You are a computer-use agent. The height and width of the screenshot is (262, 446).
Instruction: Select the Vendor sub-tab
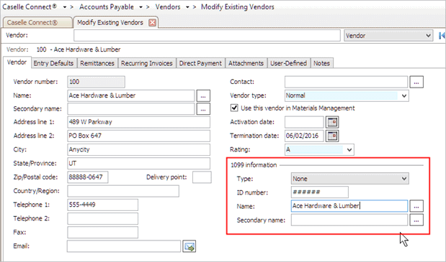(x=17, y=62)
